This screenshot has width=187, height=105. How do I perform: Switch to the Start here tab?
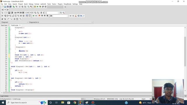tap(4, 25)
